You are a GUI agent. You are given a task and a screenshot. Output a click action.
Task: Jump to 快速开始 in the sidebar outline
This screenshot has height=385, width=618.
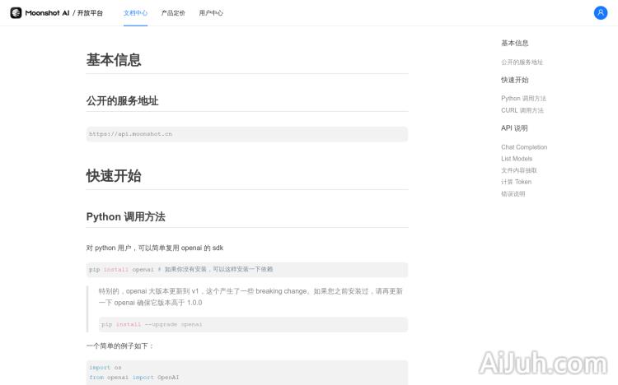tap(514, 80)
